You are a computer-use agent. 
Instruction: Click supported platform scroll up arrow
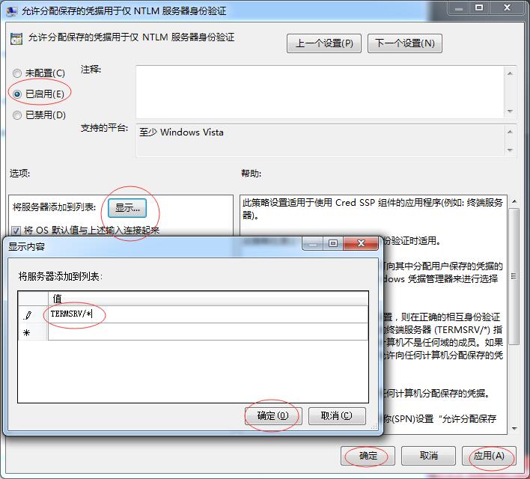pyautogui.click(x=510, y=132)
